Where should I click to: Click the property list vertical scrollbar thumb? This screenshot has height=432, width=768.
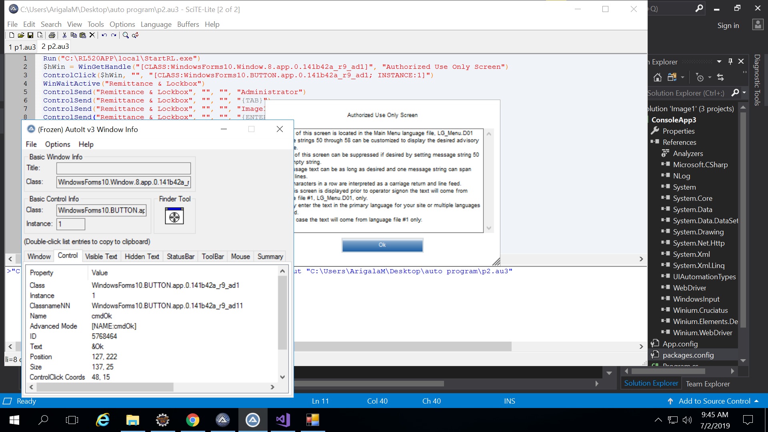coord(282,312)
